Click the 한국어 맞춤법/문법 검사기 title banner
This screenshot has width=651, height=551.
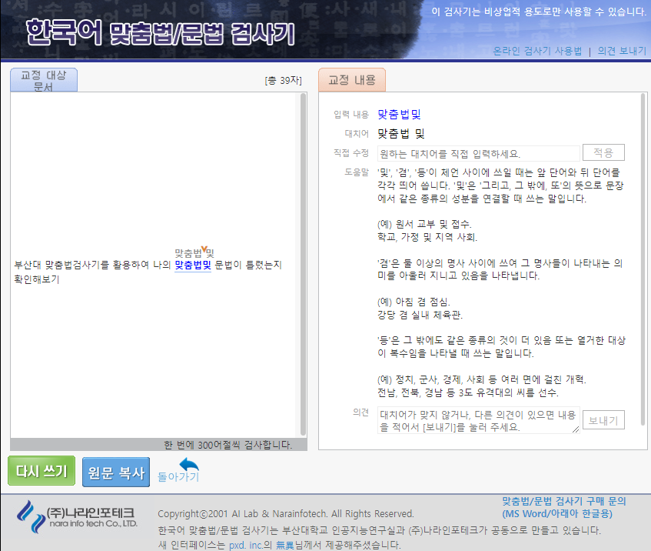161,32
